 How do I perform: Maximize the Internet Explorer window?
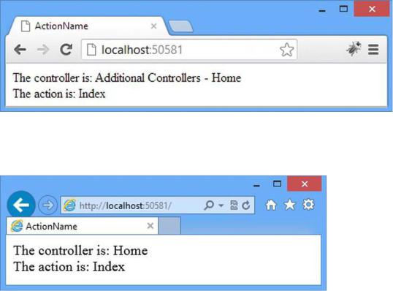pos(277,184)
